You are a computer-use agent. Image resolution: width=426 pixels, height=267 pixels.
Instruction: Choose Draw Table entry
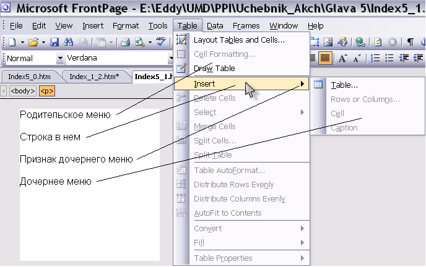click(241, 69)
